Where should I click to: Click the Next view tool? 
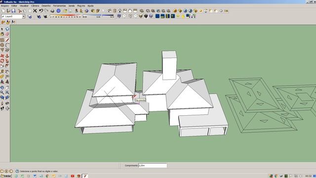(x=7, y=97)
